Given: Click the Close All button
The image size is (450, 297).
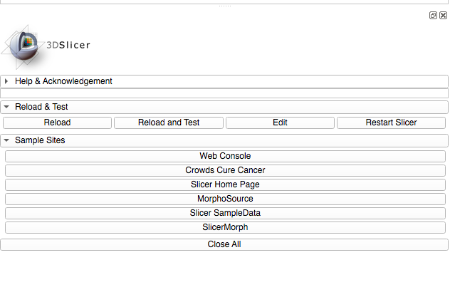Looking at the screenshot, I should [x=225, y=244].
